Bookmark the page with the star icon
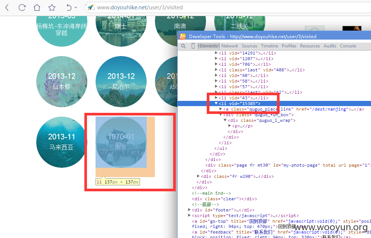The image size is (371, 238). (52, 7)
